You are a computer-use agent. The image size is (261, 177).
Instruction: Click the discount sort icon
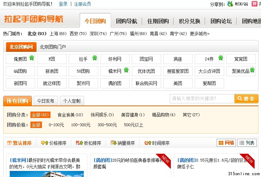(79, 143)
